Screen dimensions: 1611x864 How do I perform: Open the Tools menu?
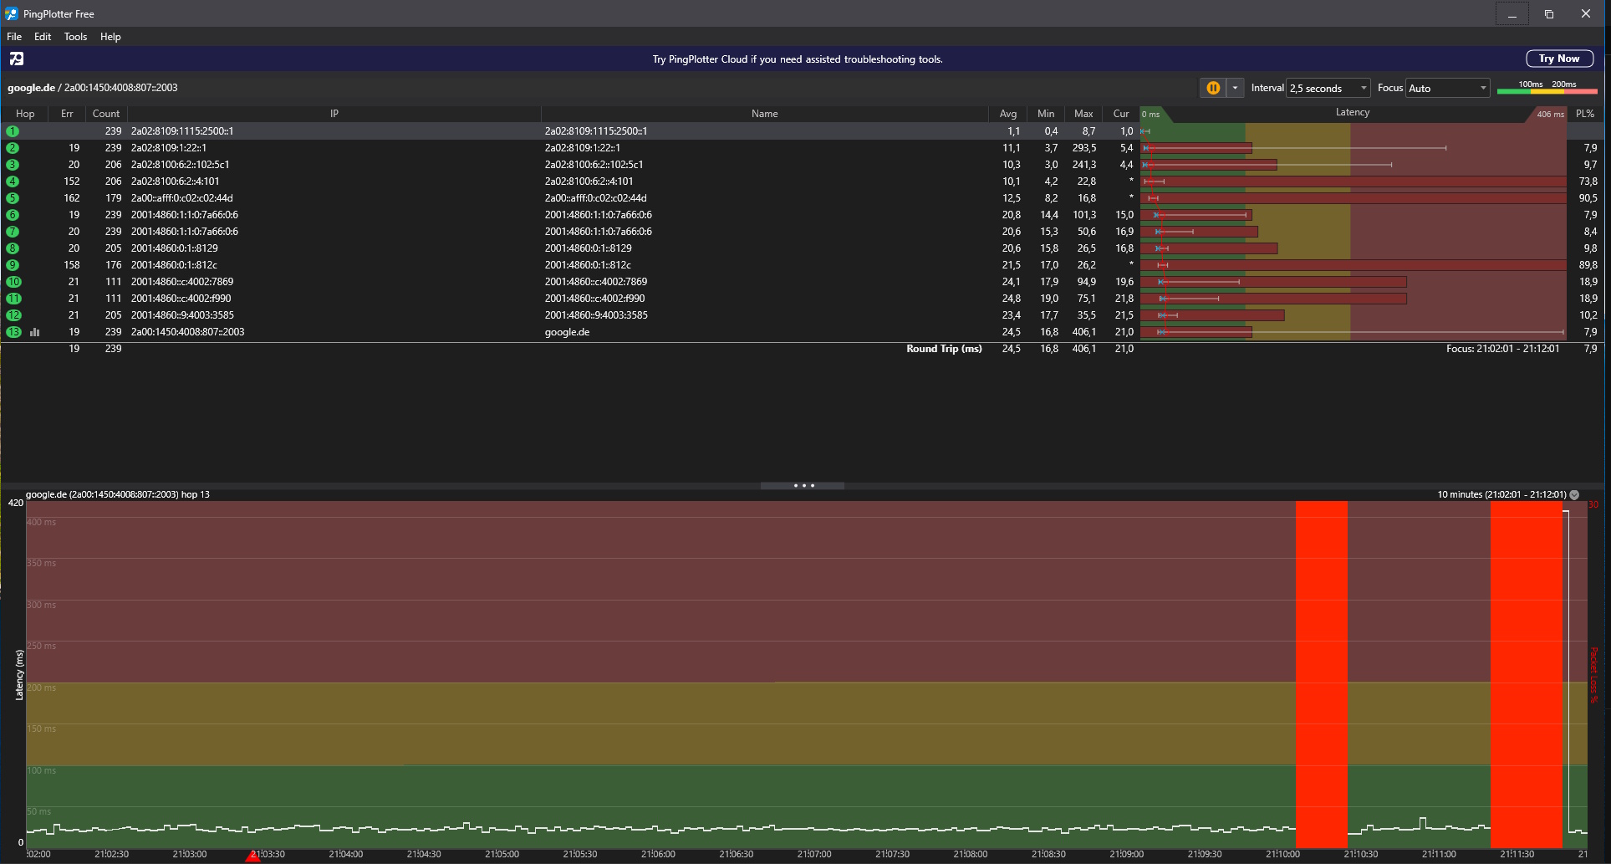pyautogui.click(x=75, y=37)
